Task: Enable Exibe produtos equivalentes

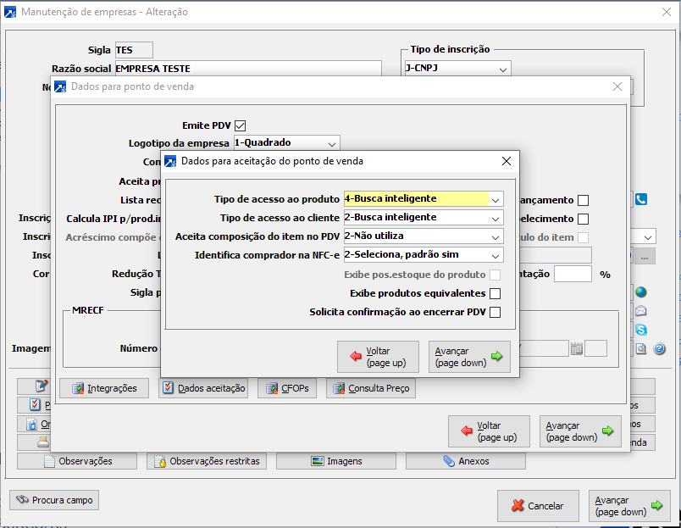Action: pyautogui.click(x=495, y=294)
